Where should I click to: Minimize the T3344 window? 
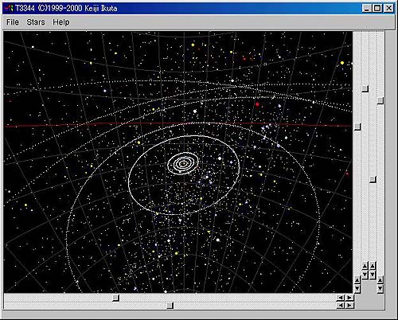click(366, 8)
